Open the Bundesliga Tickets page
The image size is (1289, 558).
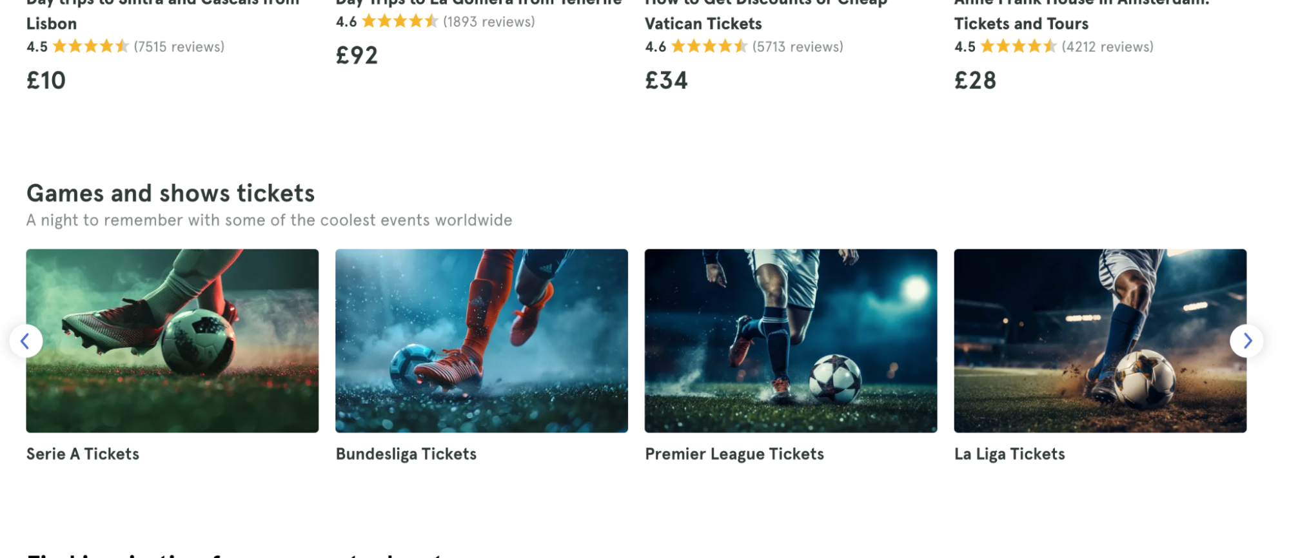point(405,454)
